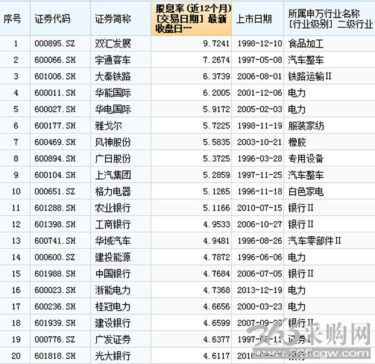Screen dimensions: 375x364
Task: Select the 汽车零部件II industry cell
Action: coord(329,241)
